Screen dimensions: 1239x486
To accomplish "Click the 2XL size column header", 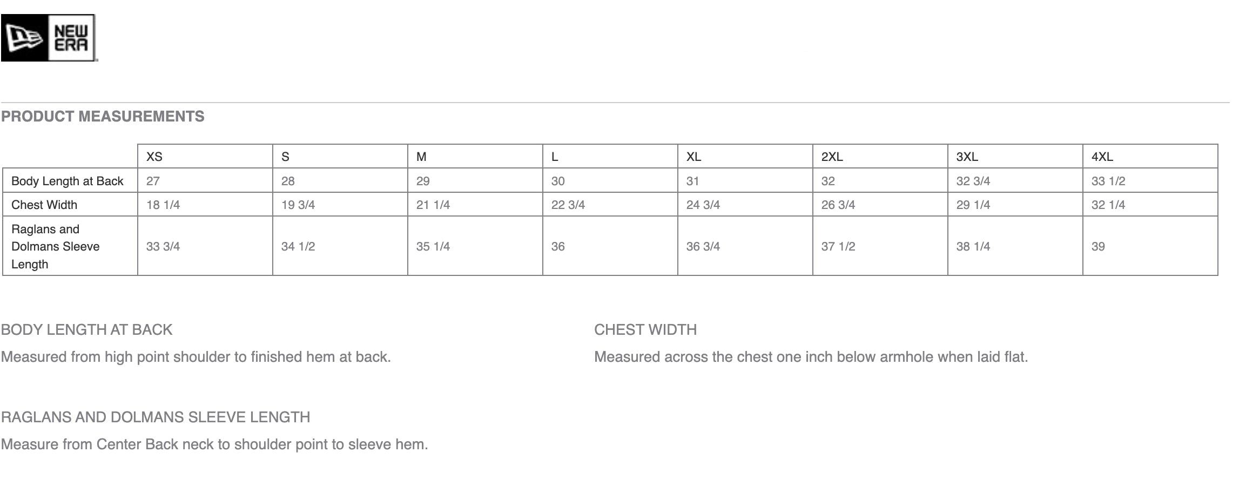I will (832, 157).
